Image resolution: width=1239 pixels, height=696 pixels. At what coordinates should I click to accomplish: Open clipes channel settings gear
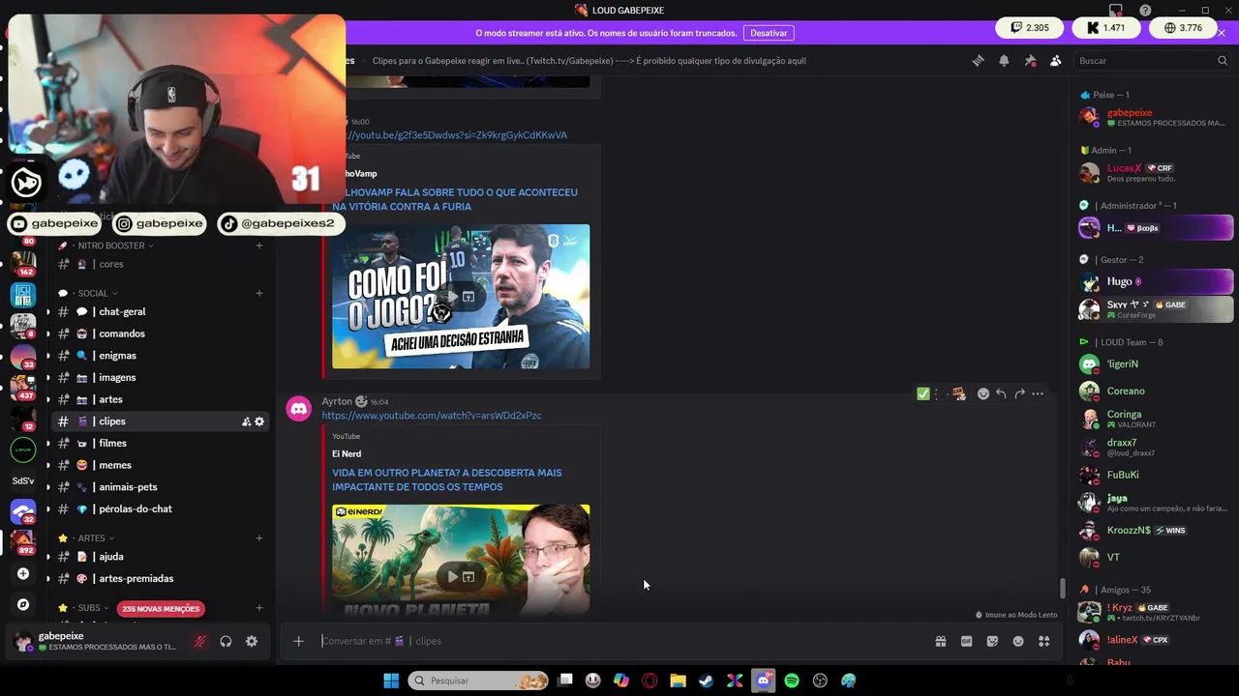(x=259, y=421)
